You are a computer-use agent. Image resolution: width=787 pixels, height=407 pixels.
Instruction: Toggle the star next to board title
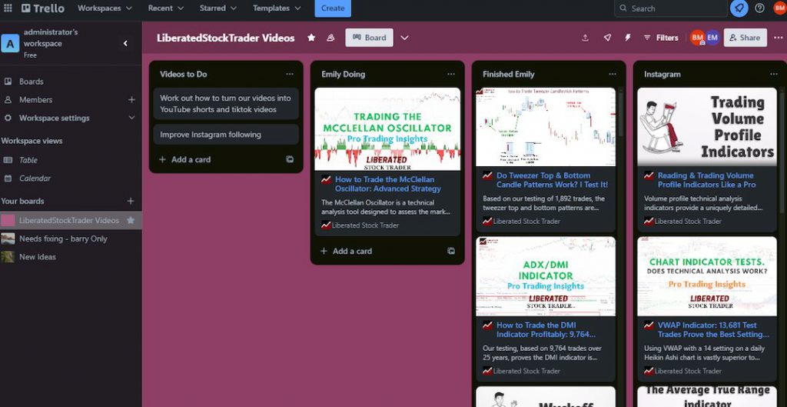click(311, 38)
